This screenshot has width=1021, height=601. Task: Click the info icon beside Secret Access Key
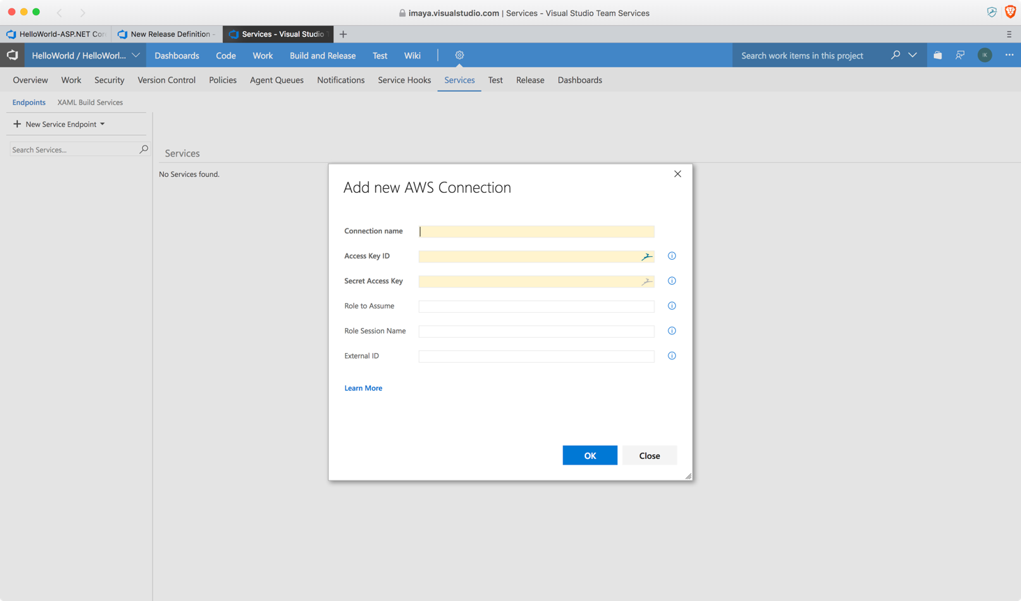point(672,281)
